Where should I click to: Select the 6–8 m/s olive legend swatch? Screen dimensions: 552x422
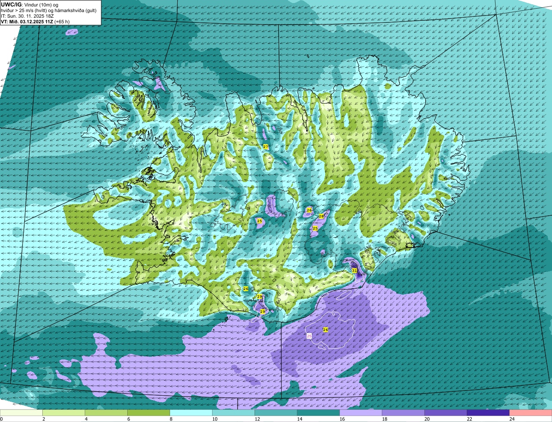click(x=149, y=413)
